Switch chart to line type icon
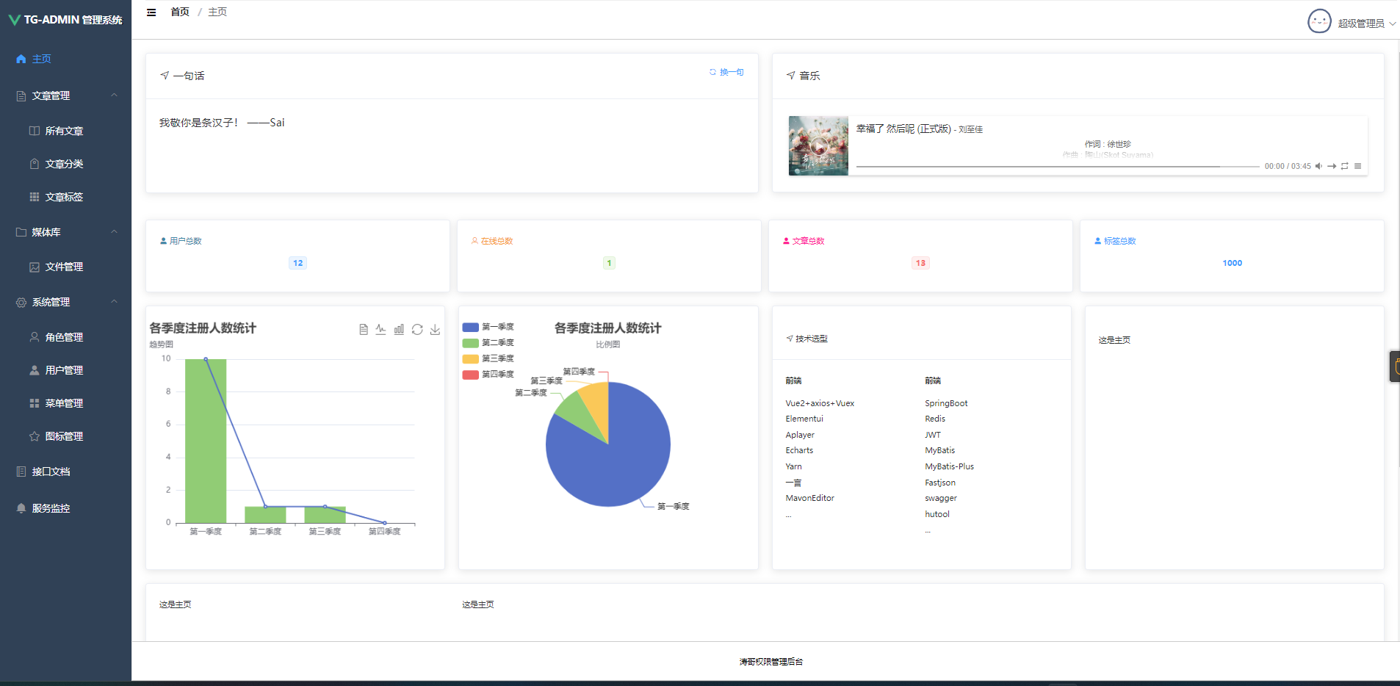Image resolution: width=1400 pixels, height=686 pixels. (x=380, y=330)
